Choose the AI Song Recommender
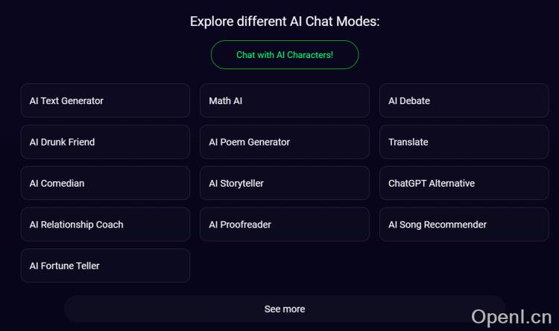This screenshot has width=559, height=331. (x=464, y=225)
